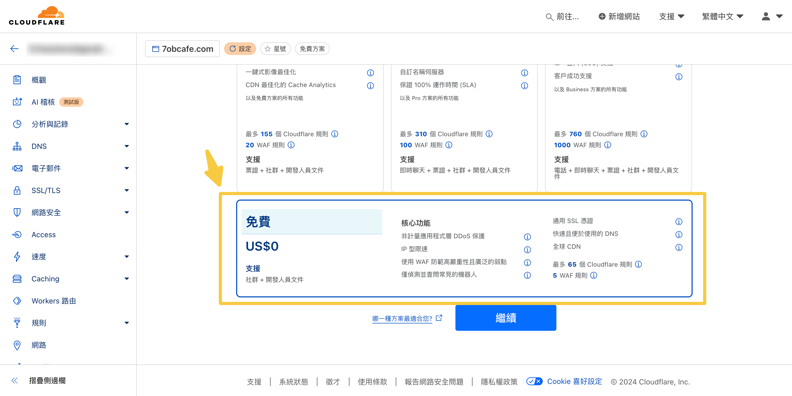The image size is (792, 396).
Task: Expand SSL/TLS submenu arrow
Action: (x=127, y=190)
